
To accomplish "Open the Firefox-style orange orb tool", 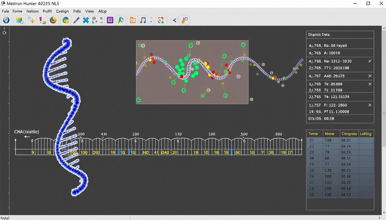I will click(x=53, y=20).
